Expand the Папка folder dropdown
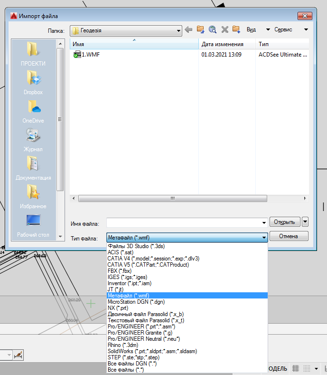 (x=178, y=30)
